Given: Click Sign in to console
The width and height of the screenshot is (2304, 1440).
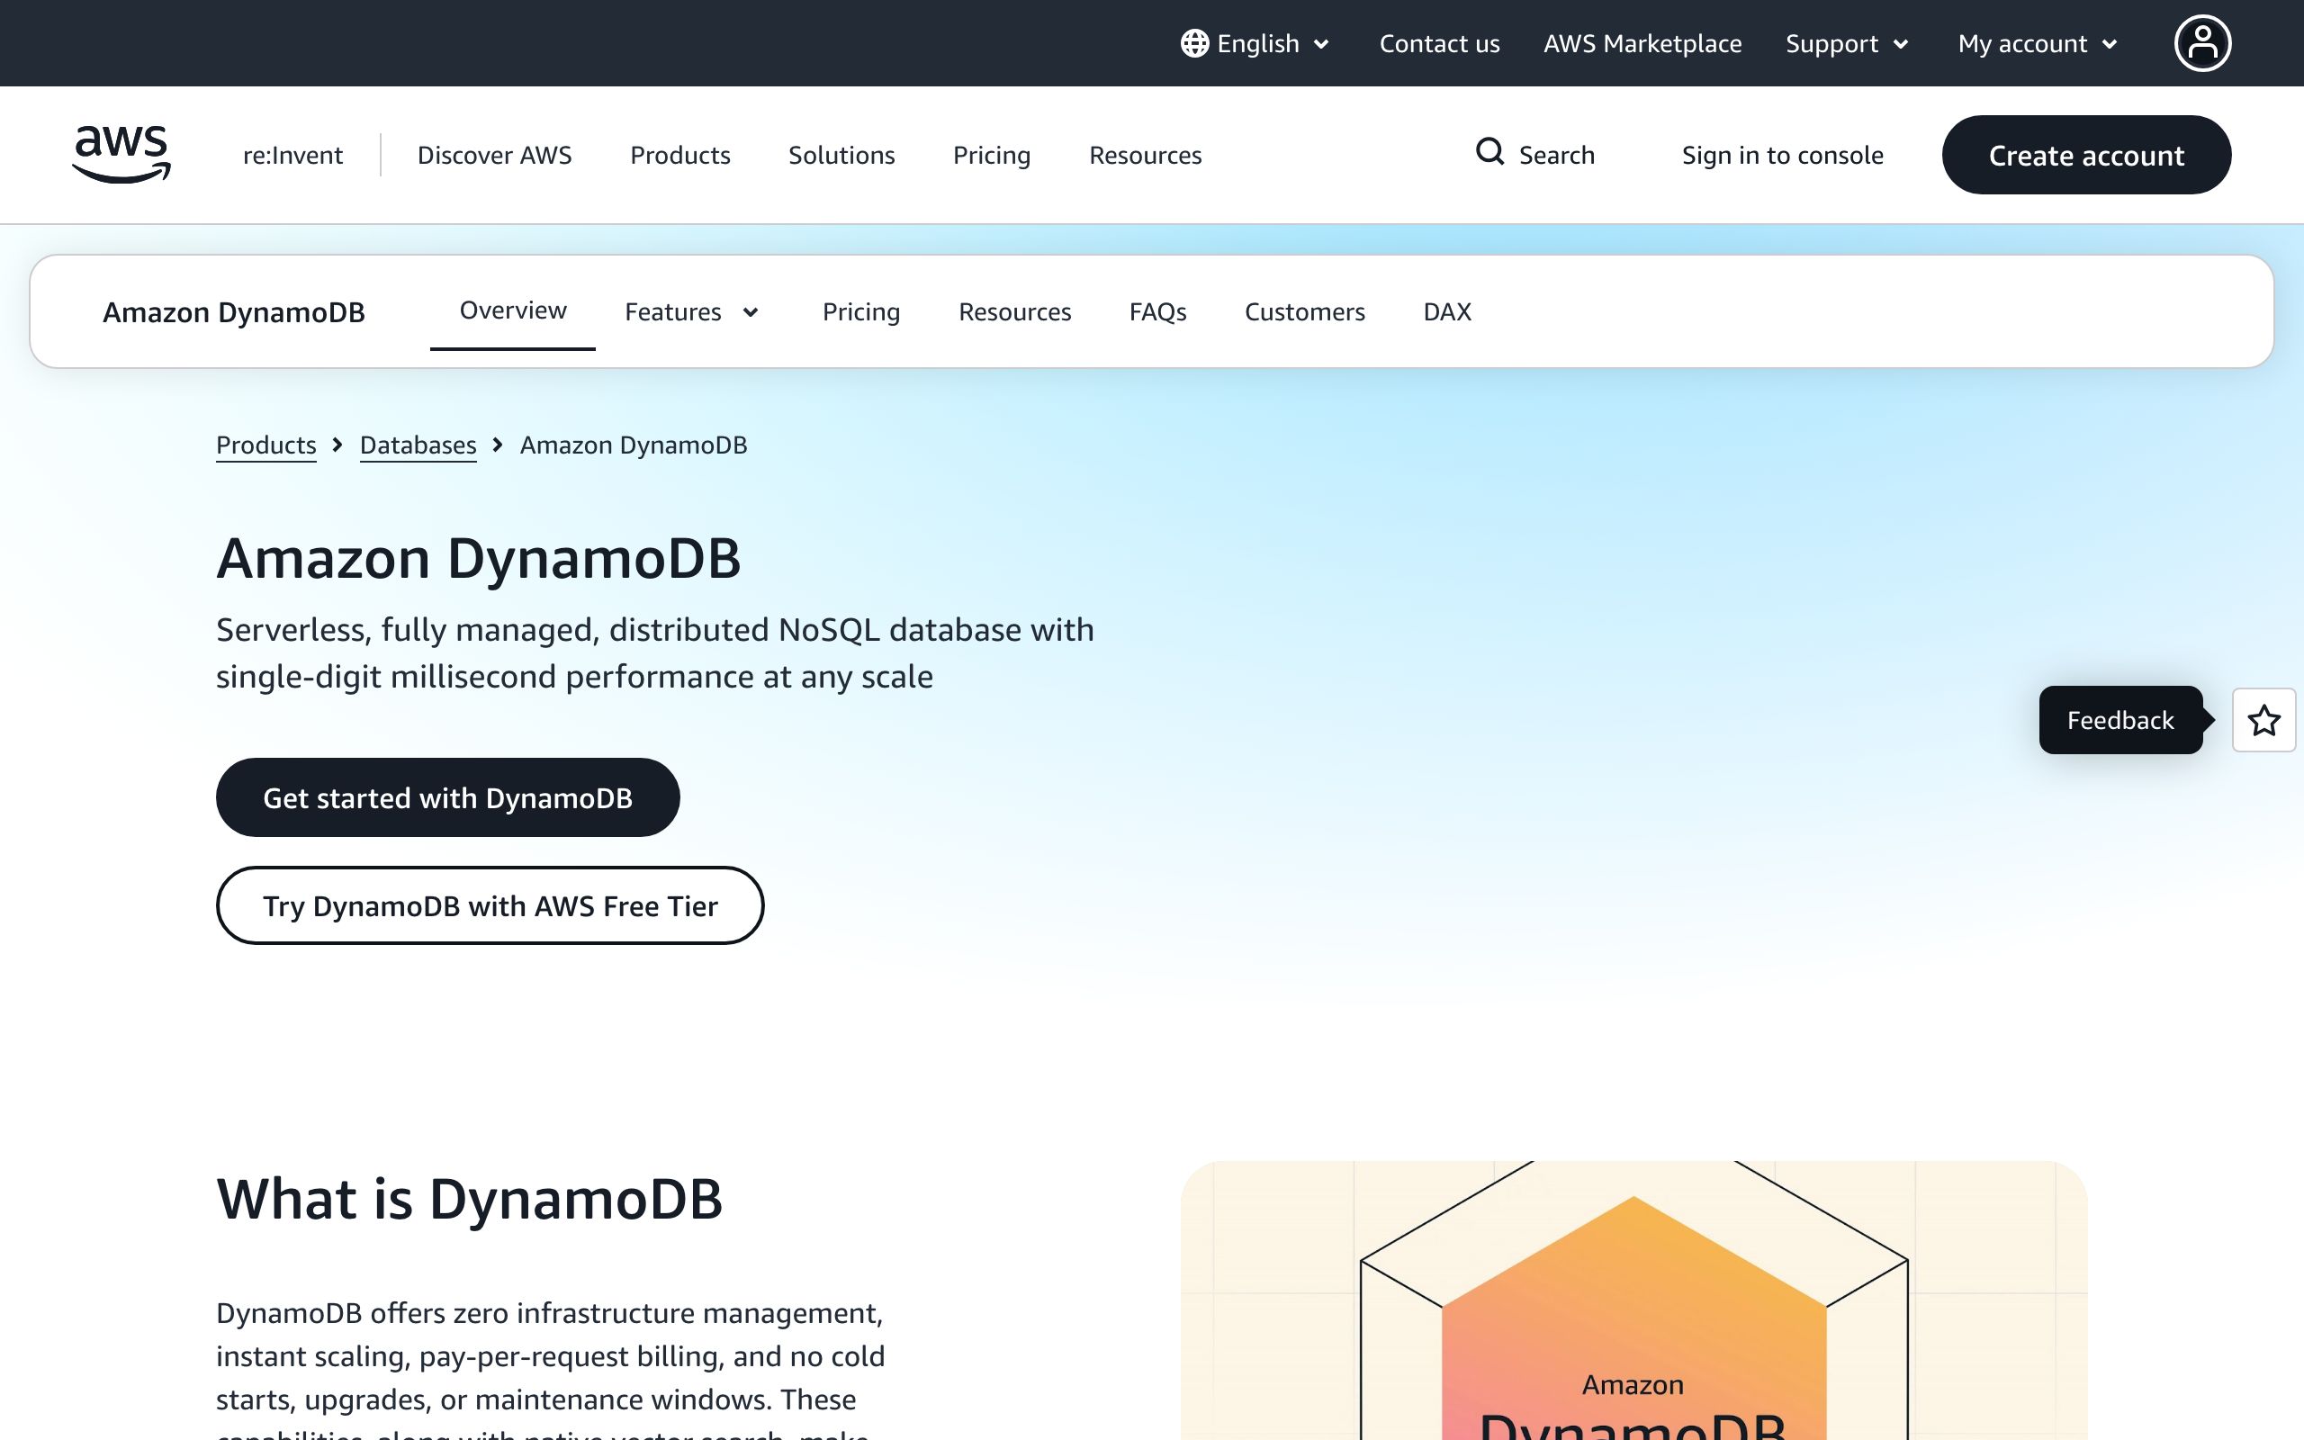Looking at the screenshot, I should (1782, 155).
